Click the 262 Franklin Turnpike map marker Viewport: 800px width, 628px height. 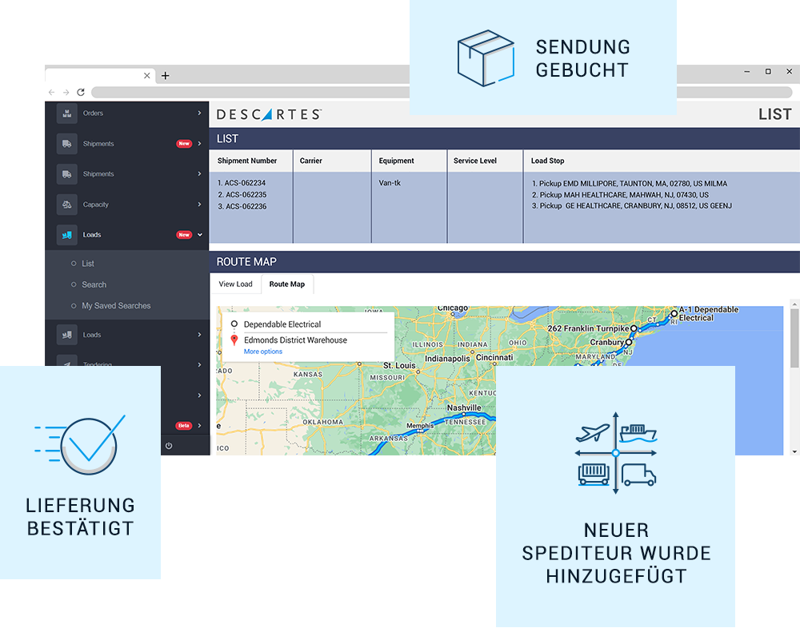coord(634,329)
